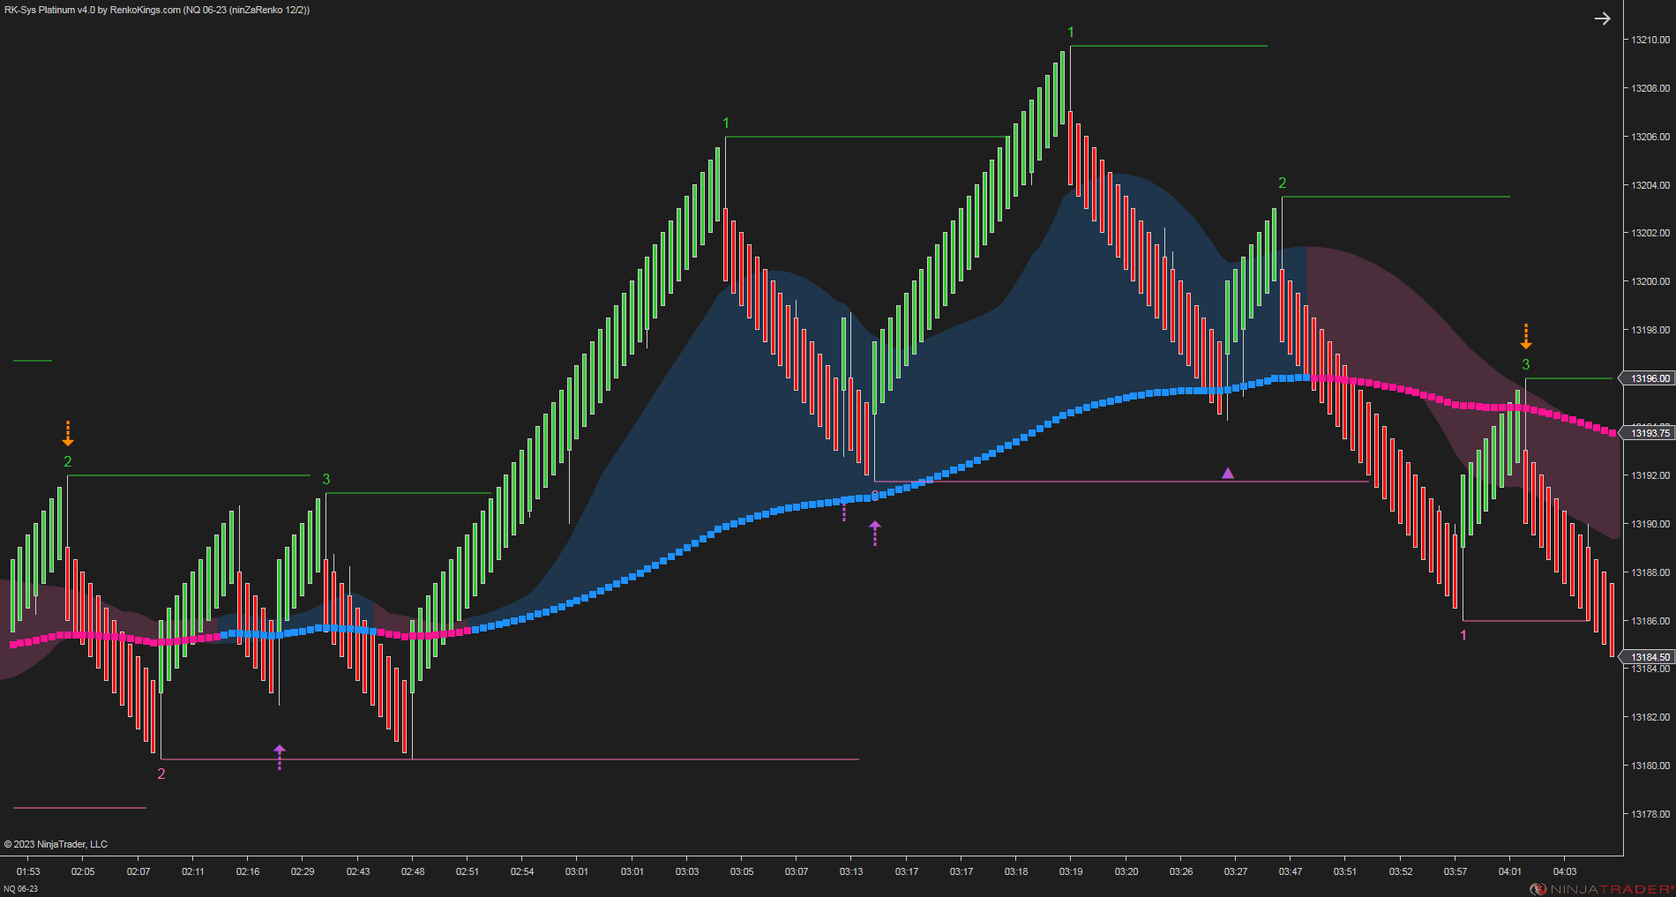Click the pink dotted up arrow near the blue line

(844, 509)
